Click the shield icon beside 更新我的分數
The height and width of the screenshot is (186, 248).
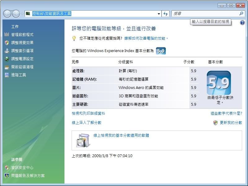[x=215, y=122]
